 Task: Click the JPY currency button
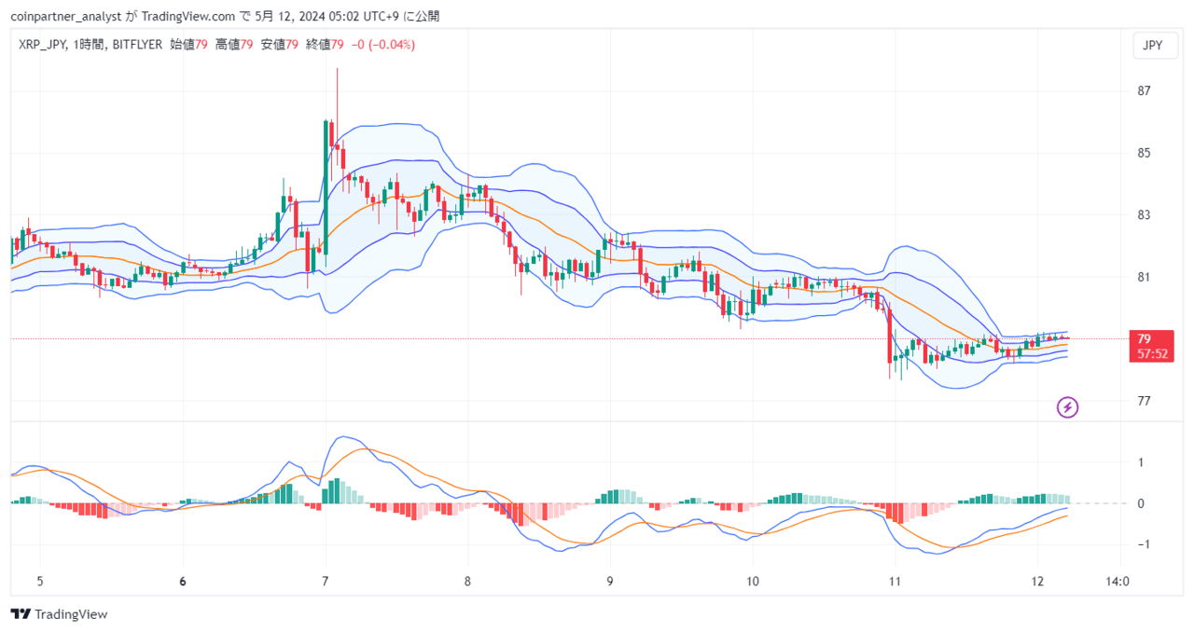1154,45
